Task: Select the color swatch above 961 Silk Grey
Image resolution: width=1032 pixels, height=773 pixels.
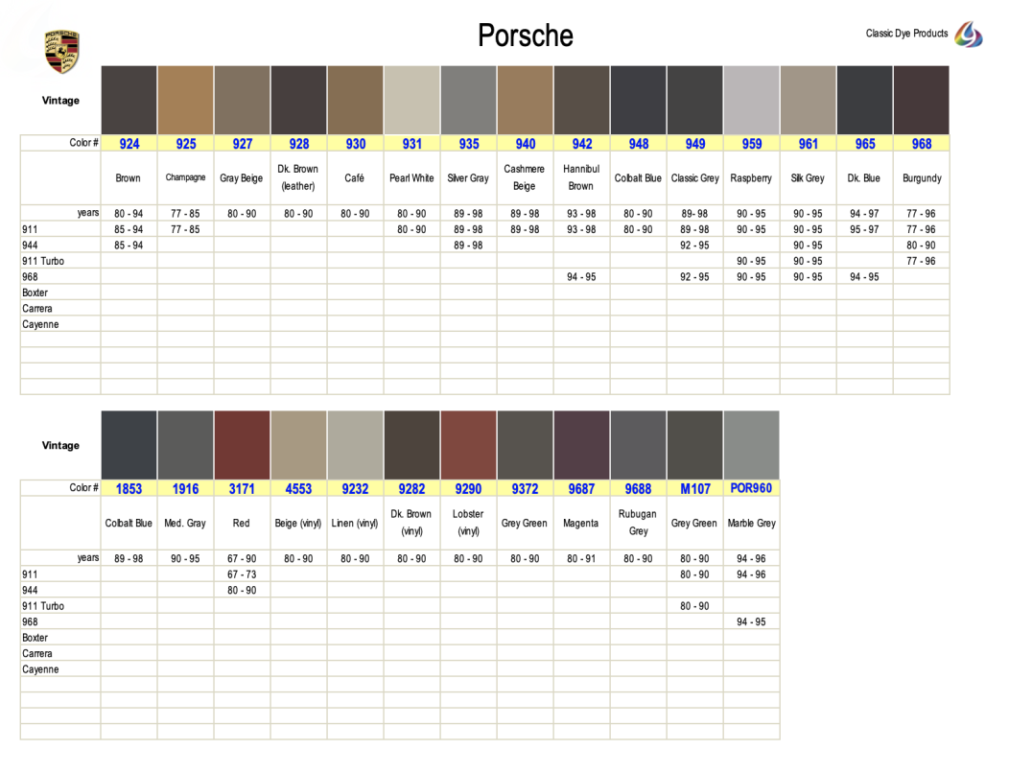Action: point(809,100)
